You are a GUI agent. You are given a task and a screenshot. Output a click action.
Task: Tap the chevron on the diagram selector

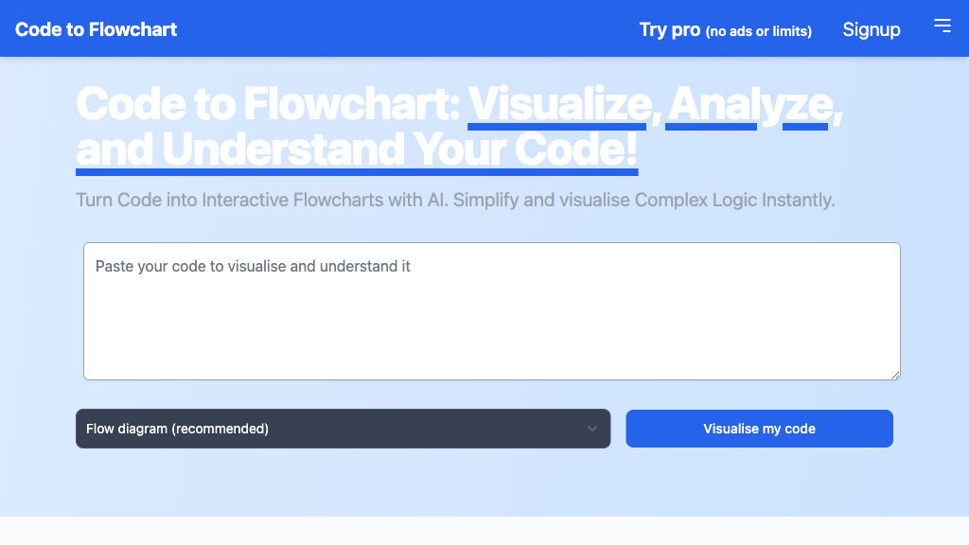[594, 429]
